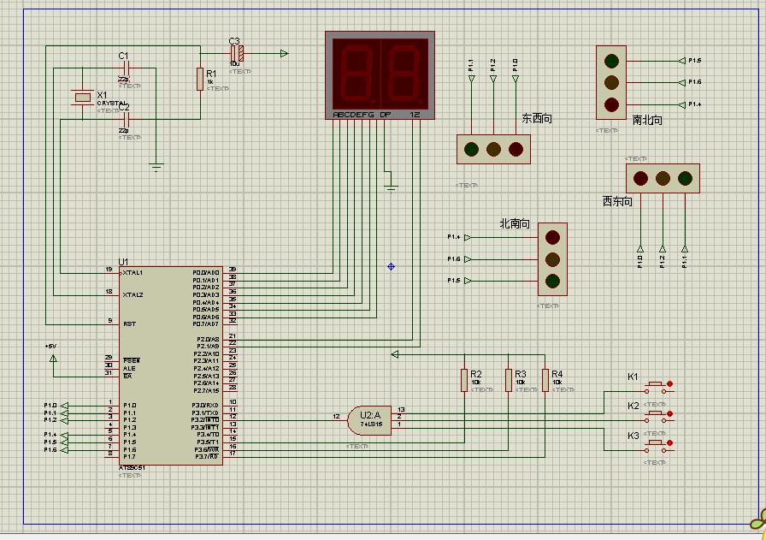Click P1.5 terminal beside 南北向 light
This screenshot has height=540, width=766.
(682, 61)
